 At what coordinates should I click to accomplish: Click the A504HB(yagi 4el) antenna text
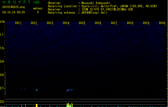tap(94, 13)
